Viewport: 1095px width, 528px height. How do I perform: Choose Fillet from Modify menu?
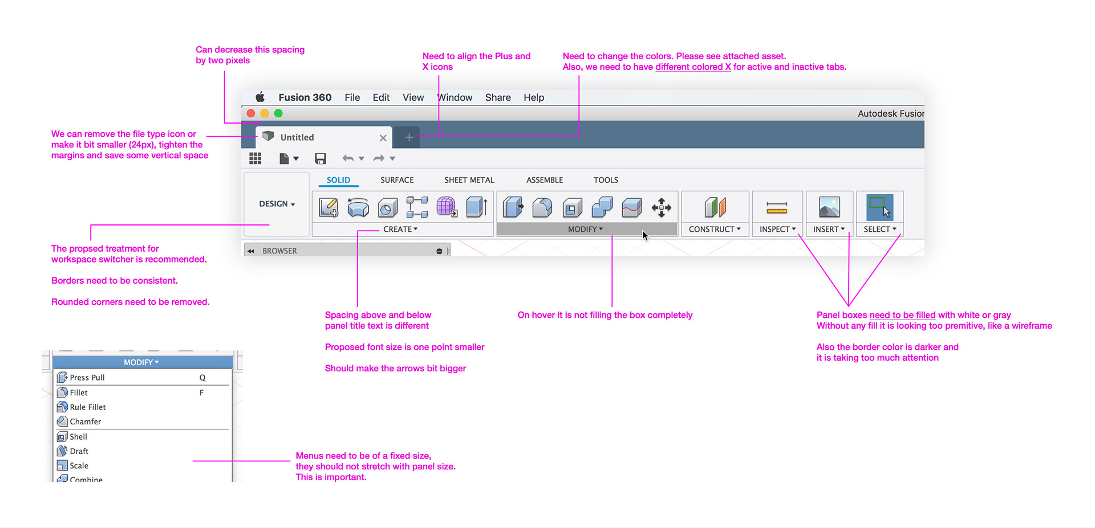click(x=143, y=392)
